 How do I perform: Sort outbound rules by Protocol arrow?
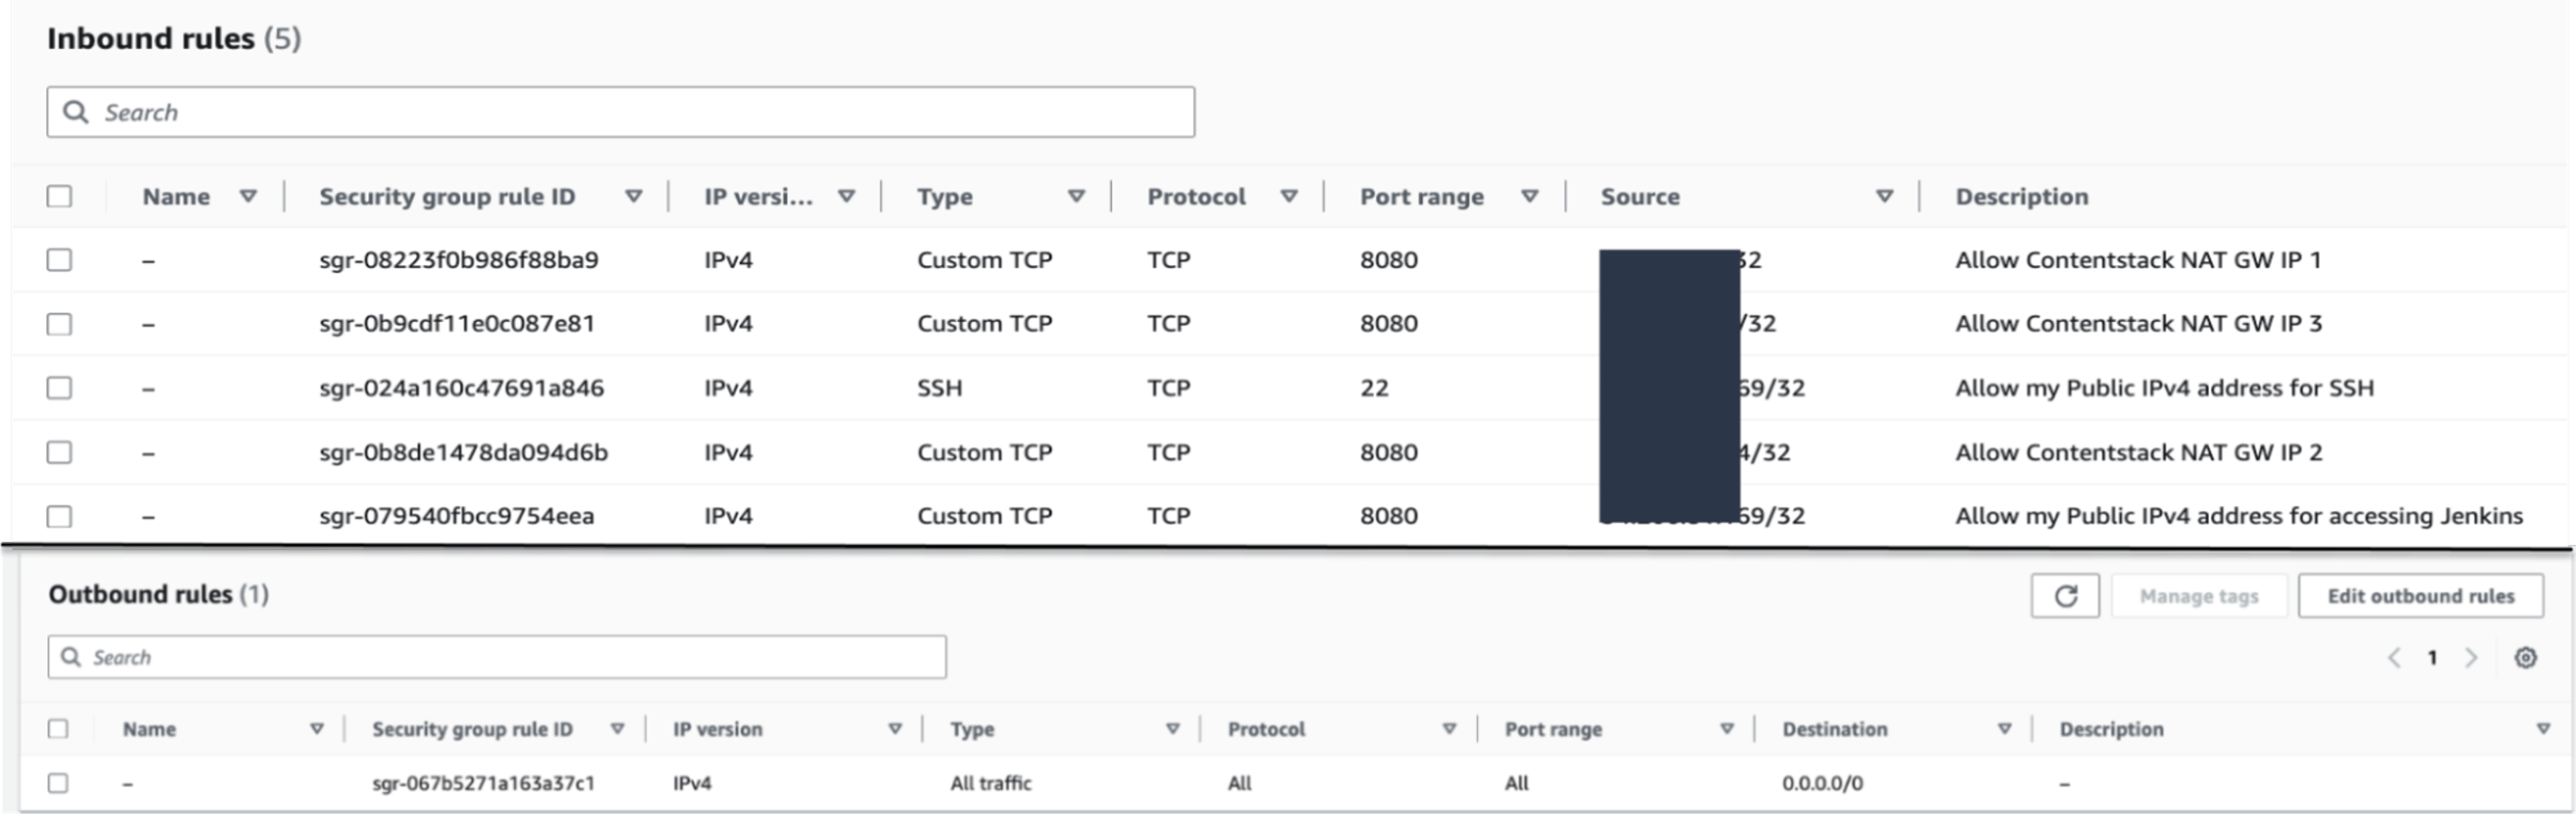pos(1449,729)
